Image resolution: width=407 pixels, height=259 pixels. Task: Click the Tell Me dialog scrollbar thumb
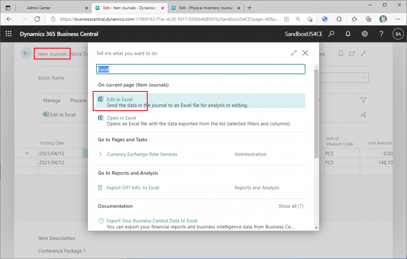click(x=316, y=113)
